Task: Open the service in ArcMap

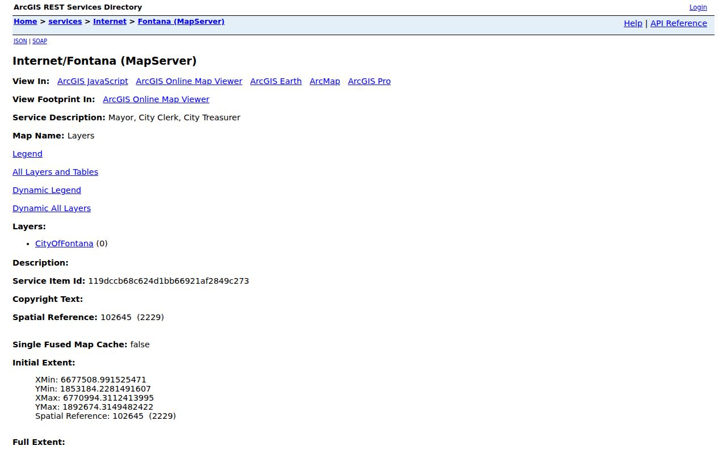Action: [x=325, y=81]
